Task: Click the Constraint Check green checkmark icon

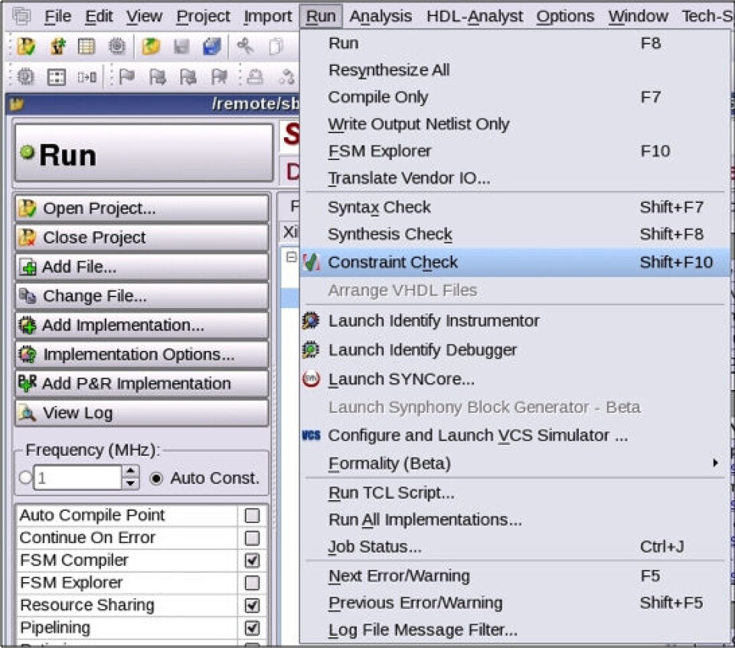Action: coord(311,262)
